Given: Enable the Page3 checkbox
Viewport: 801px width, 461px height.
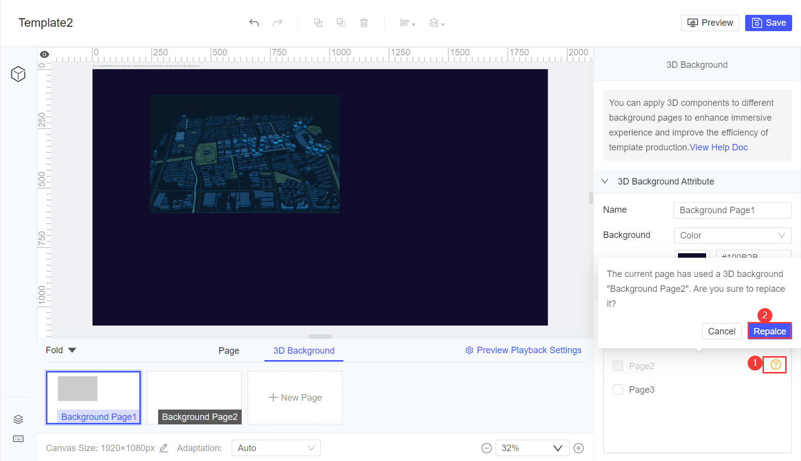Looking at the screenshot, I should point(618,389).
